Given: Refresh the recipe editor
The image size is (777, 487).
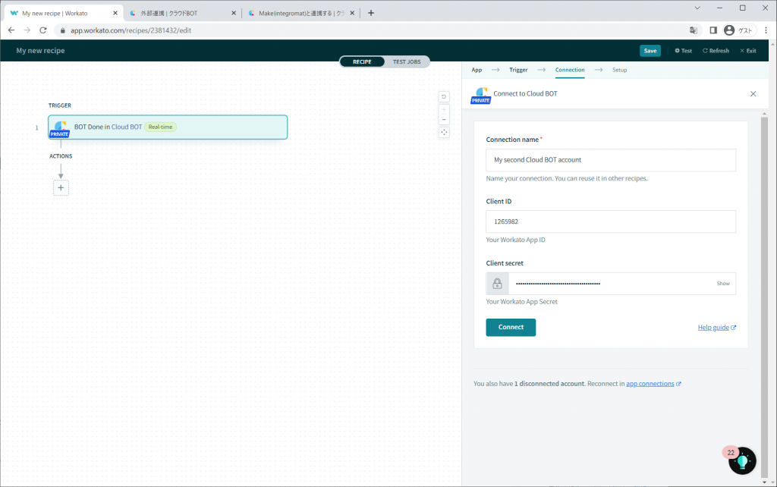Looking at the screenshot, I should pos(716,51).
